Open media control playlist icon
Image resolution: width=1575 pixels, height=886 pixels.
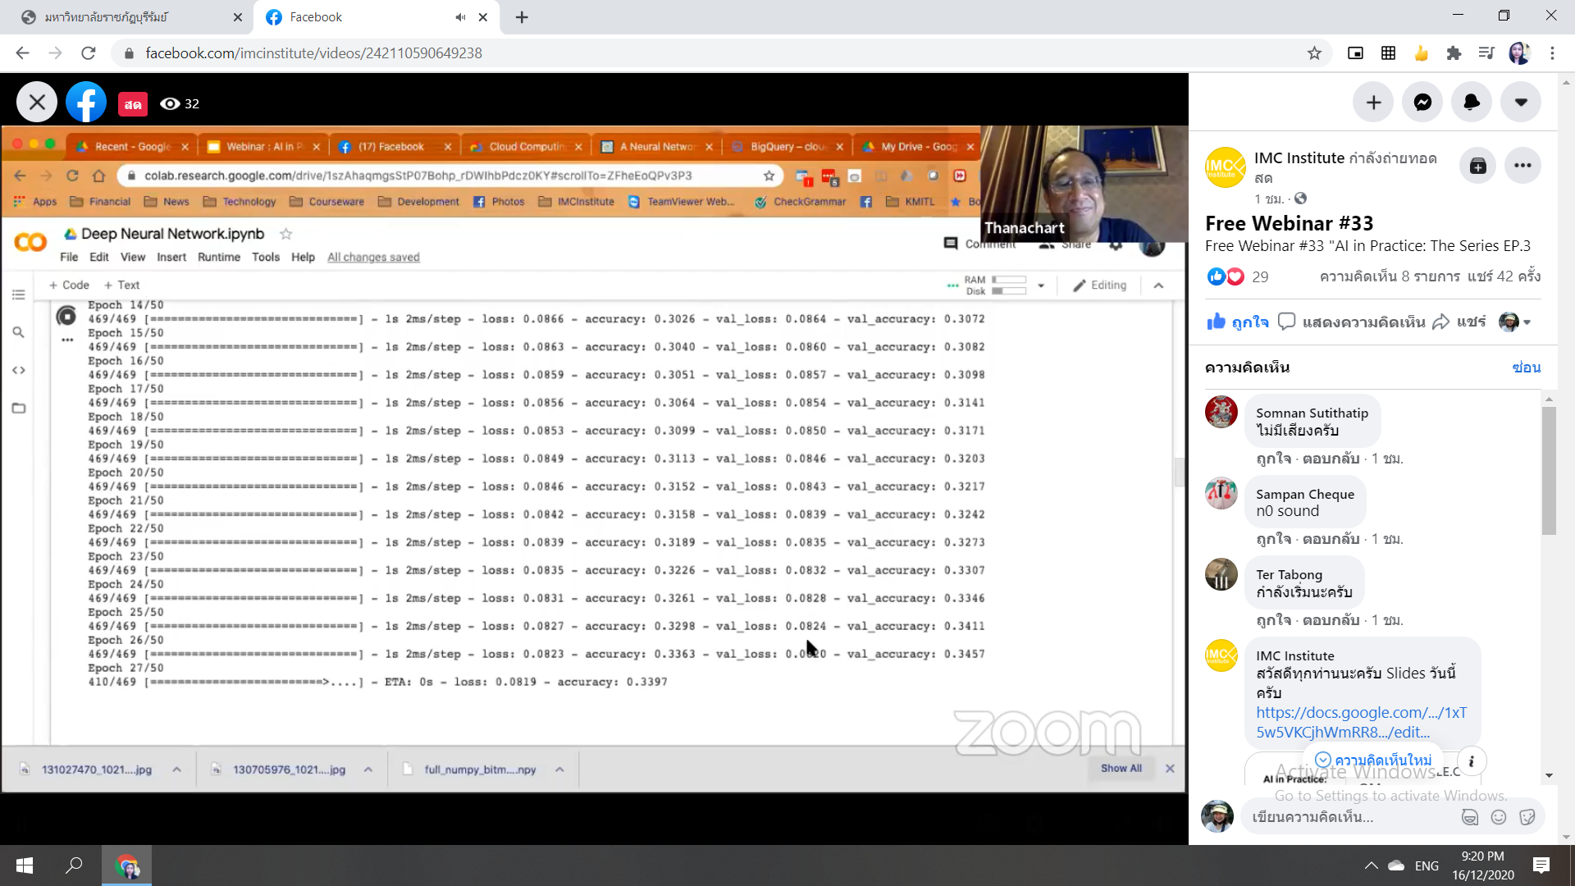click(x=1486, y=53)
